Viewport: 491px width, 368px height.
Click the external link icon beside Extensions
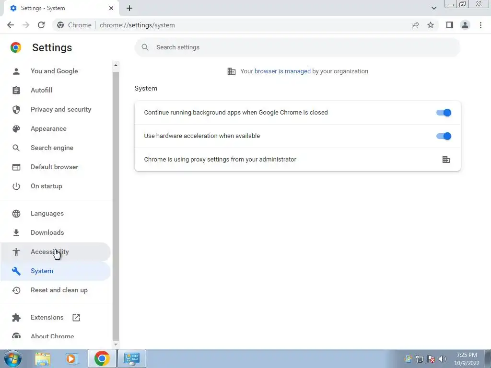click(x=76, y=318)
